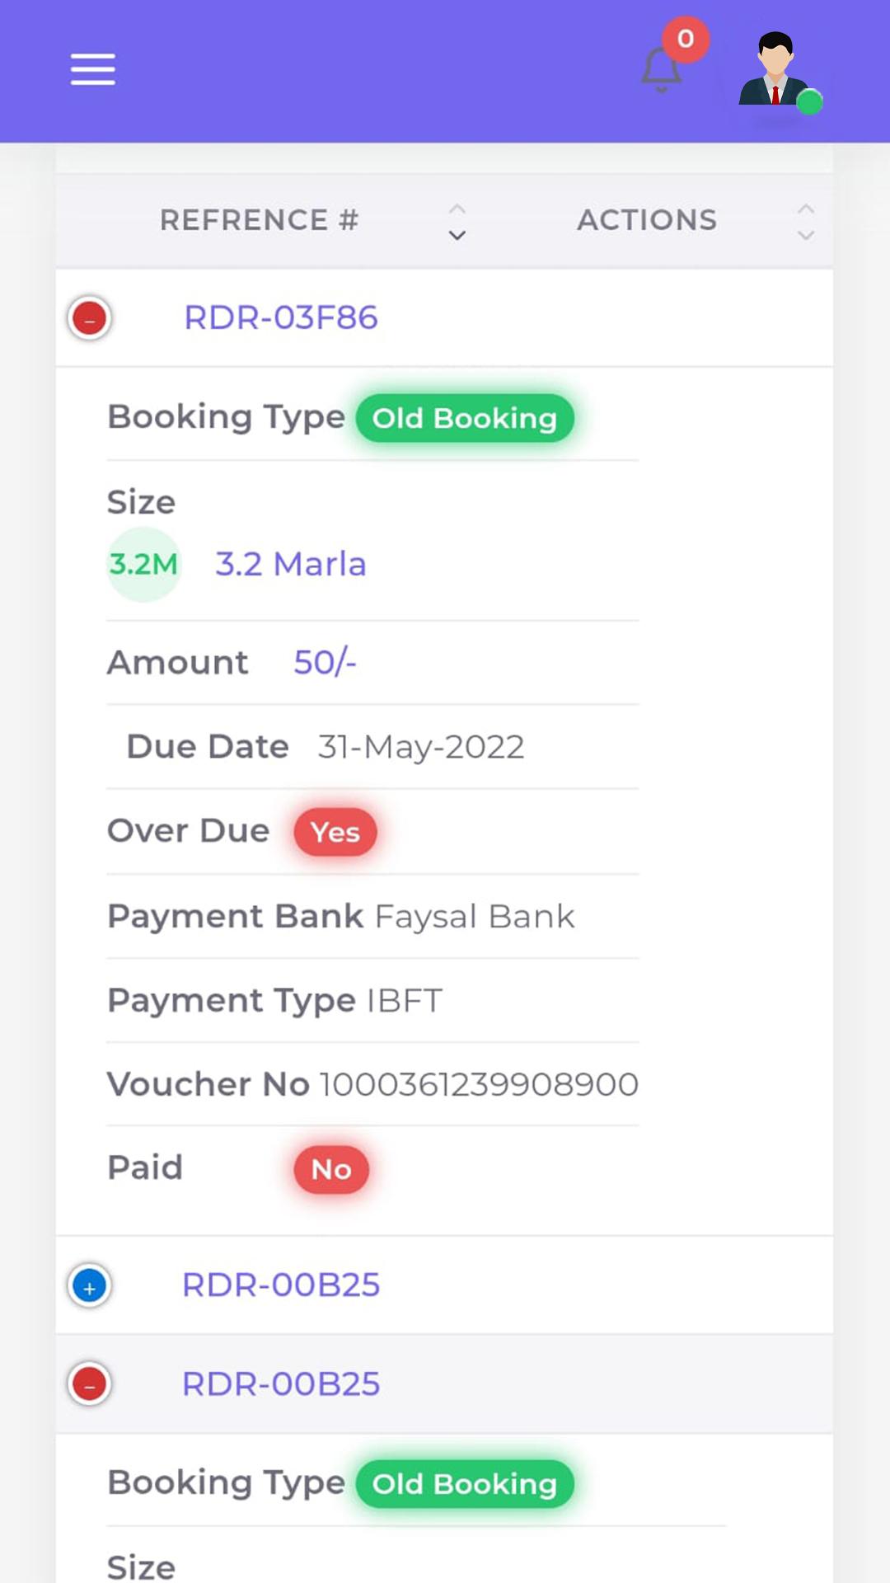Sort by ACTIONS column arrows
The image size is (890, 1583).
pos(806,221)
